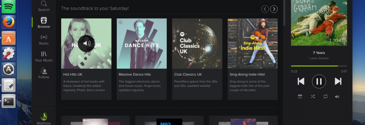Toggle repeat mode
The image size is (365, 125).
325,96
